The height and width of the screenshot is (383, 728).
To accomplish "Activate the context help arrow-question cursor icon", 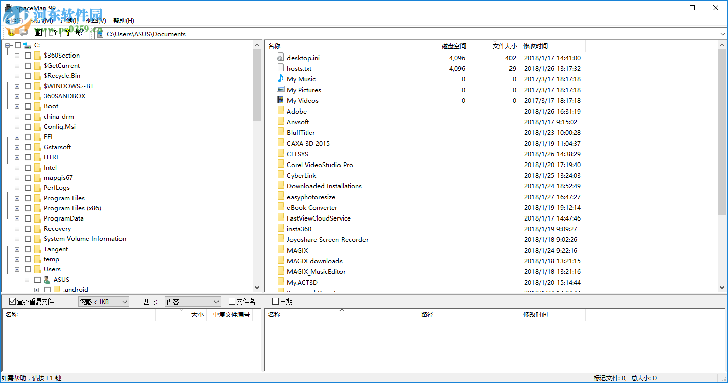I will pyautogui.click(x=80, y=33).
